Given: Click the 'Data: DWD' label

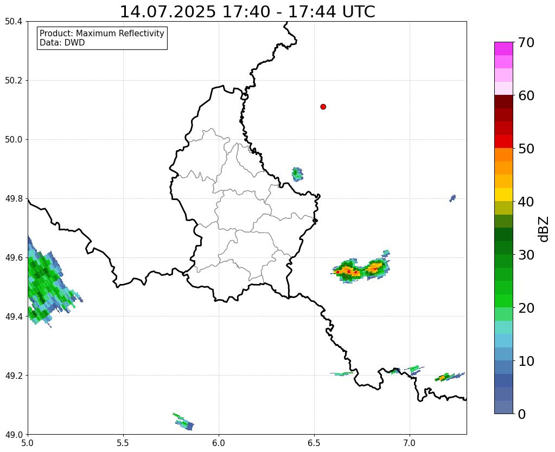Looking at the screenshot, I should [x=62, y=43].
